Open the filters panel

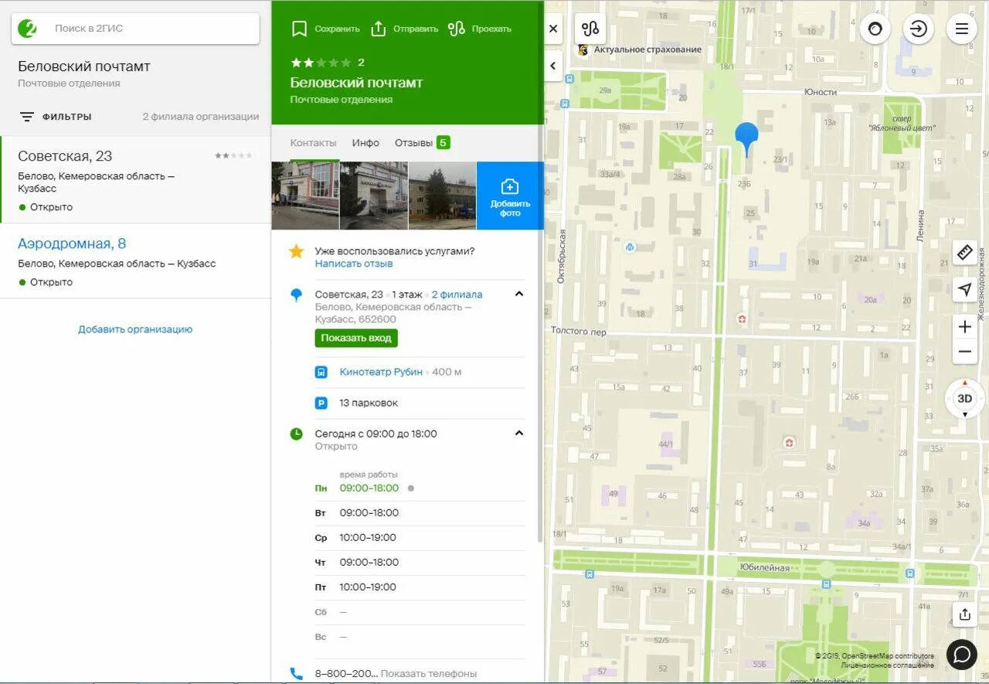pyautogui.click(x=56, y=117)
